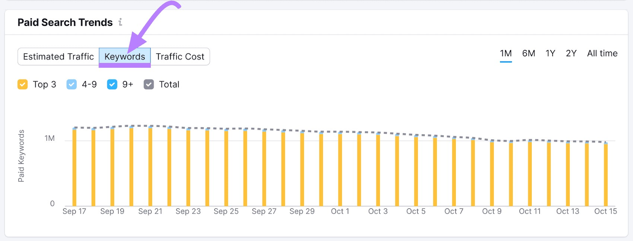Click the Oct 9 bar in chart
633x241 pixels.
coord(492,173)
